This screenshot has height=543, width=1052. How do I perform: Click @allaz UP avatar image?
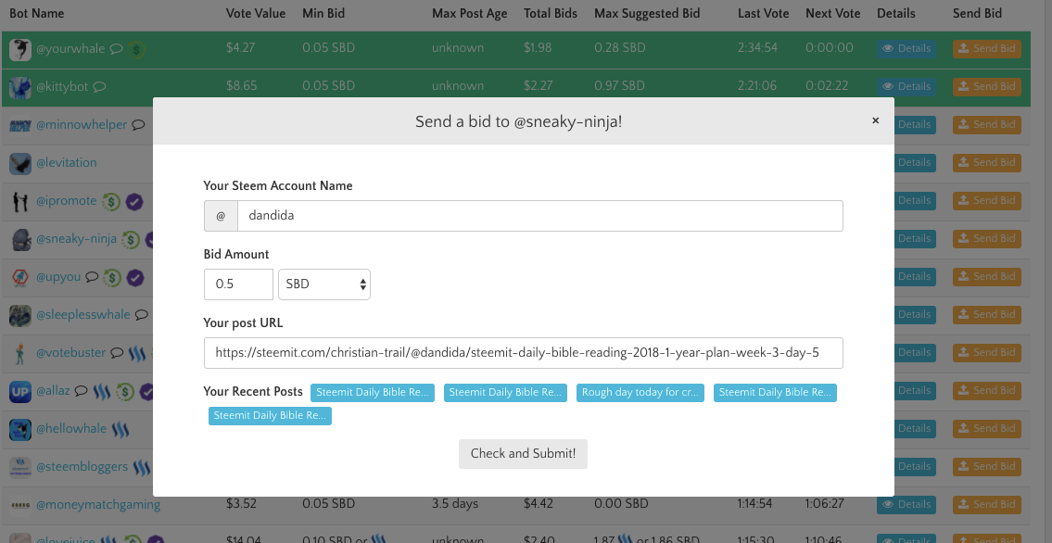coord(20,391)
